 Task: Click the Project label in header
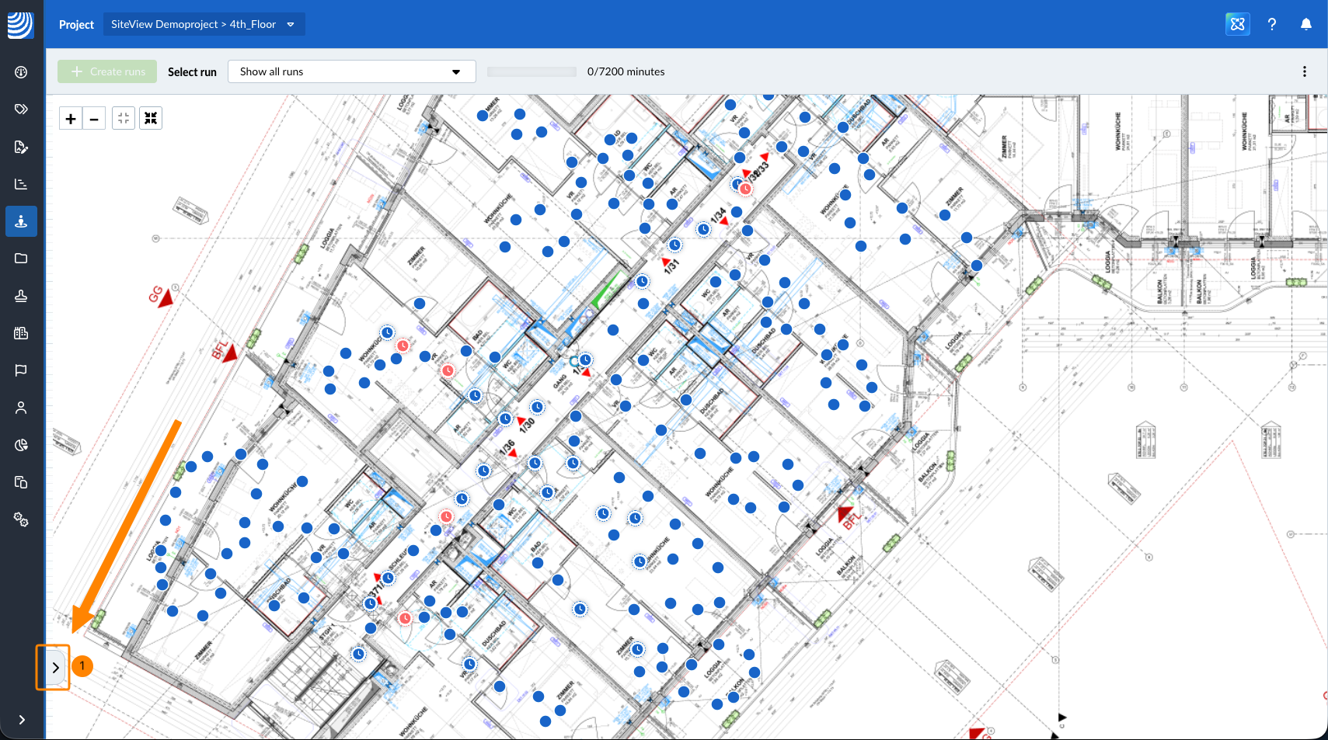click(76, 25)
